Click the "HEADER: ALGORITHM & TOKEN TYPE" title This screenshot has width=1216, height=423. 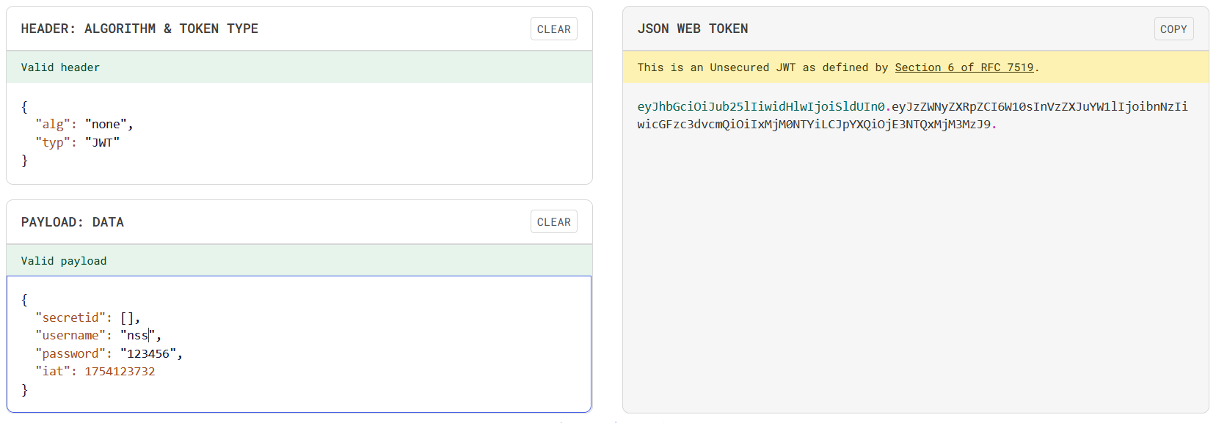point(139,29)
